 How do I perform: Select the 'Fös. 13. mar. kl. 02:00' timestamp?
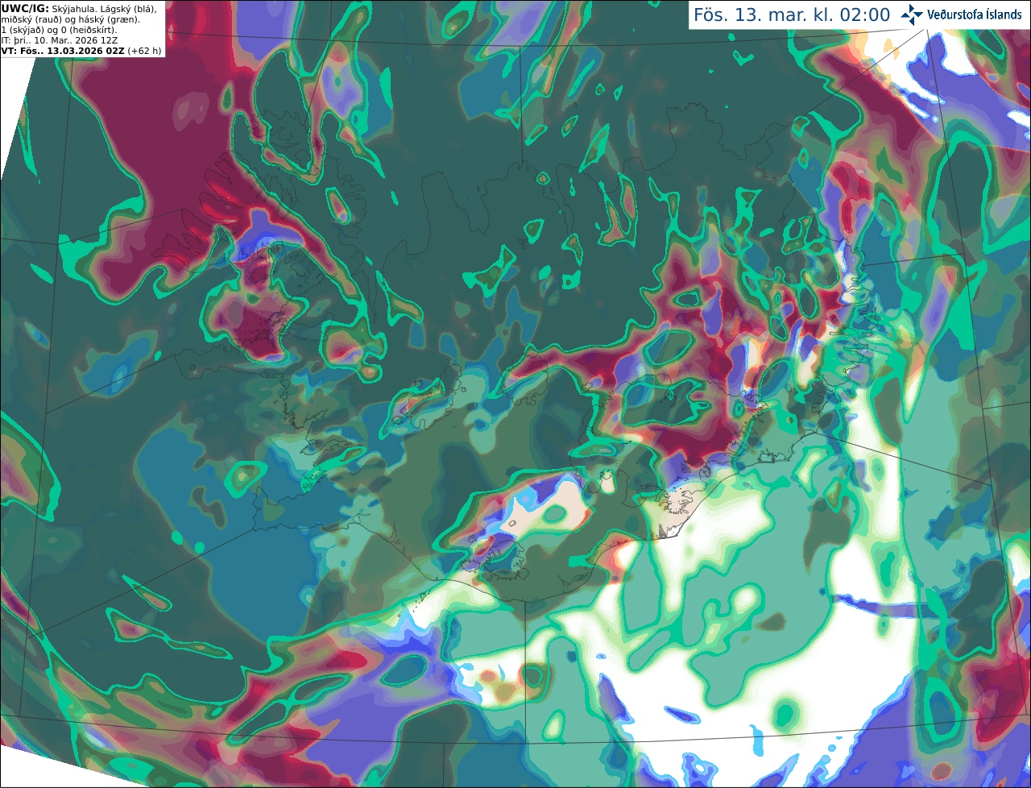click(x=792, y=15)
